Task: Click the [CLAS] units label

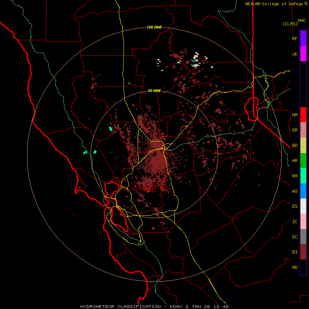Action: point(290,24)
